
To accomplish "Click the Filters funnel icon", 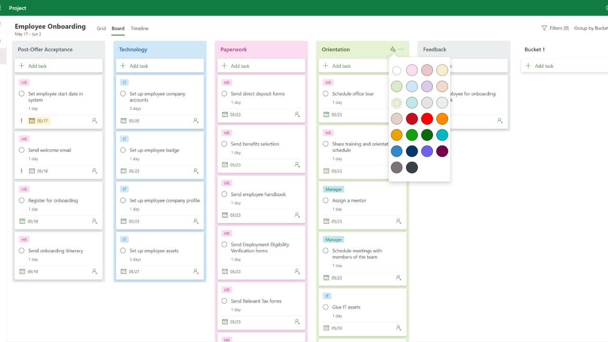I will point(544,28).
